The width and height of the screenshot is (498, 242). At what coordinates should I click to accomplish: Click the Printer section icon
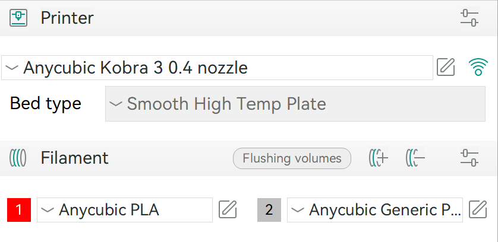click(x=18, y=18)
